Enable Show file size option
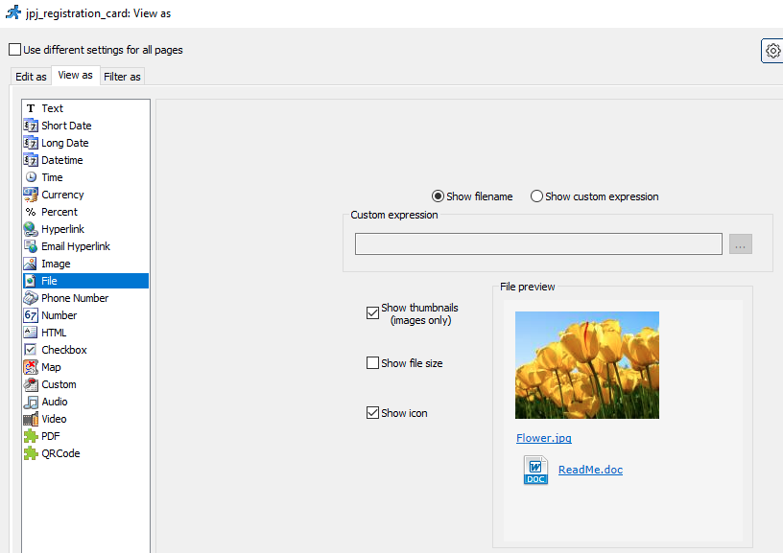The image size is (783, 553). pos(372,363)
